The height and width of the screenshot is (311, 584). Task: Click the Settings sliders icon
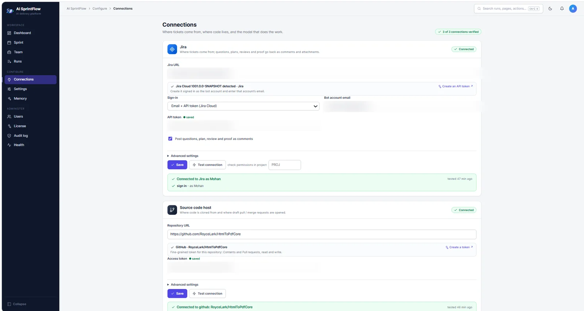click(x=9, y=89)
